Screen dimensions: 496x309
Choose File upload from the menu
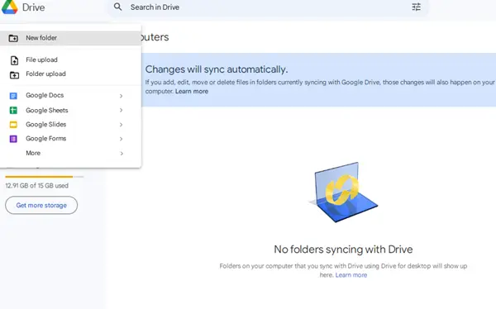(x=70, y=59)
